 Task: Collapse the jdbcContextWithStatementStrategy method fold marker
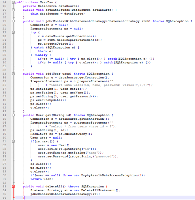[x=13, y=21]
